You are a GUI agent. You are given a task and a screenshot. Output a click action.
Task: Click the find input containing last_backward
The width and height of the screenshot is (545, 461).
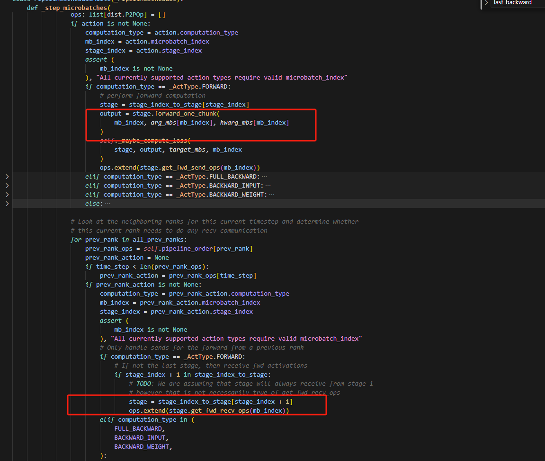click(516, 3)
